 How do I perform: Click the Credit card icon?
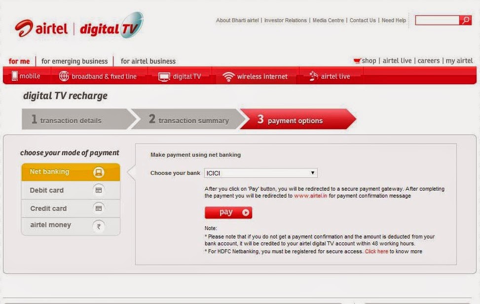(x=99, y=208)
